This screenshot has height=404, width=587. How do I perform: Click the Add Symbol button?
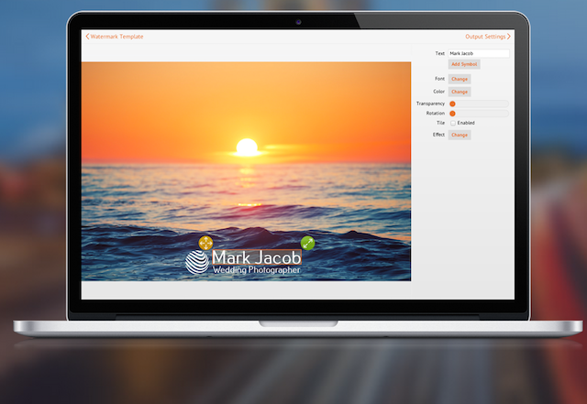click(x=464, y=64)
